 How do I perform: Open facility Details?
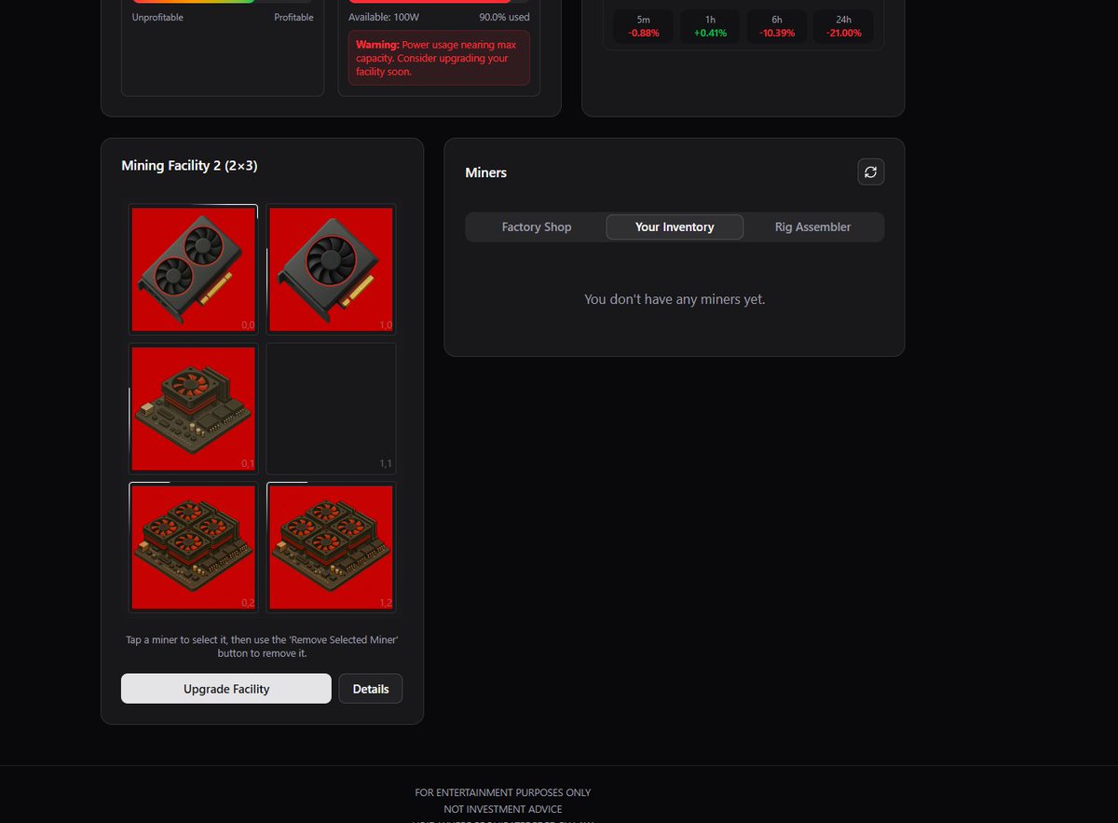pos(371,689)
